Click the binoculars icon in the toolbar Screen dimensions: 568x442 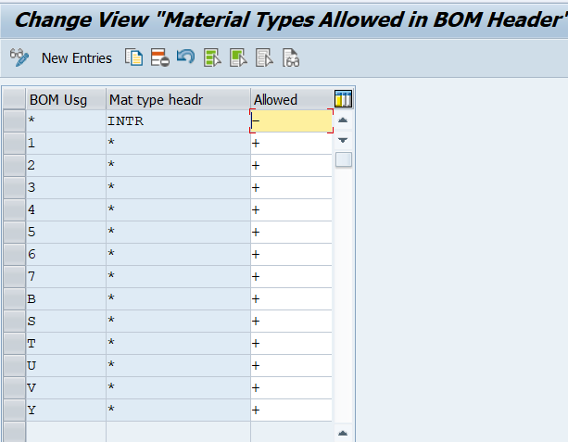[x=291, y=57]
